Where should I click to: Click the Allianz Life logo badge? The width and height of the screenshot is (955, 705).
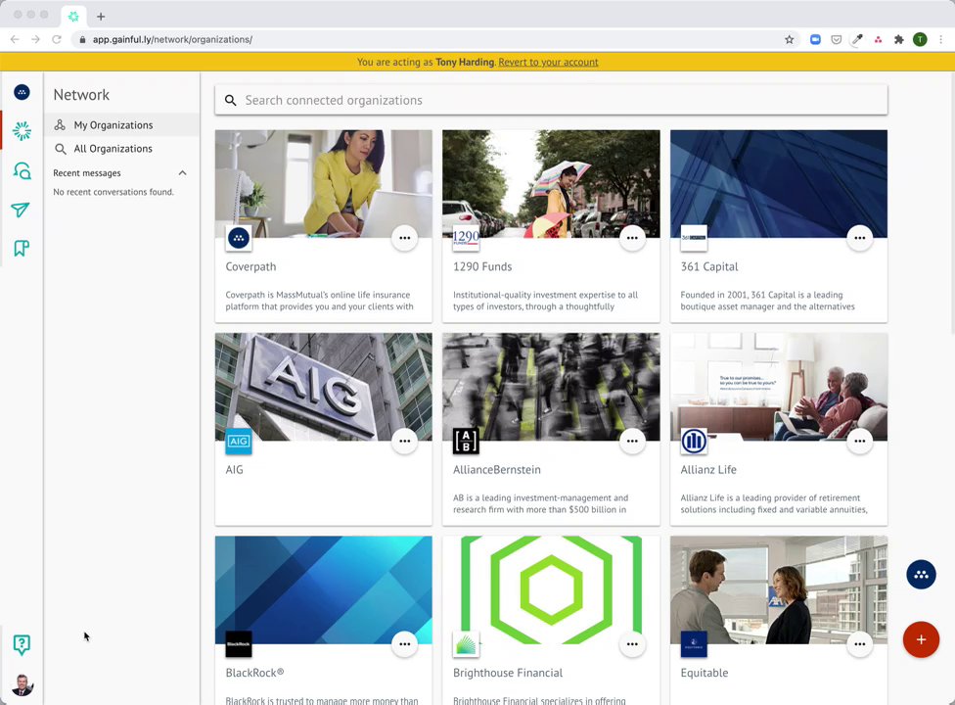click(694, 442)
